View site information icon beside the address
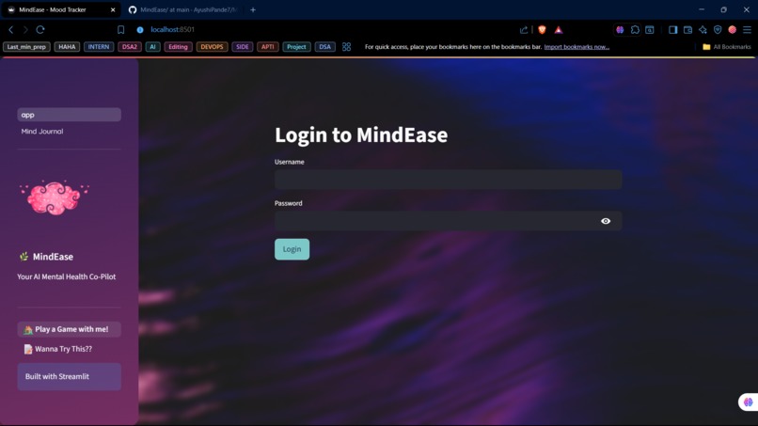 click(140, 29)
